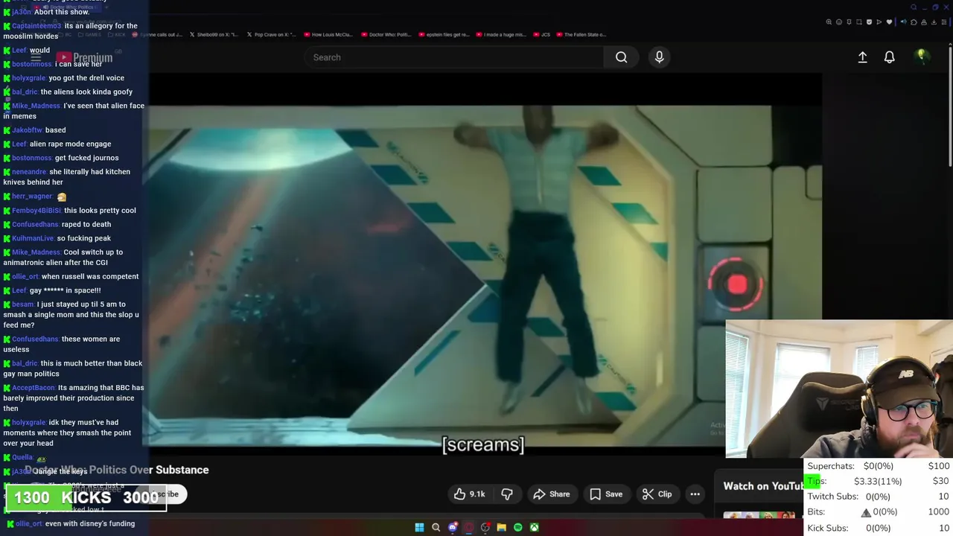Viewport: 953px width, 536px height.
Task: Click into the YouTube Search field
Action: [454, 57]
